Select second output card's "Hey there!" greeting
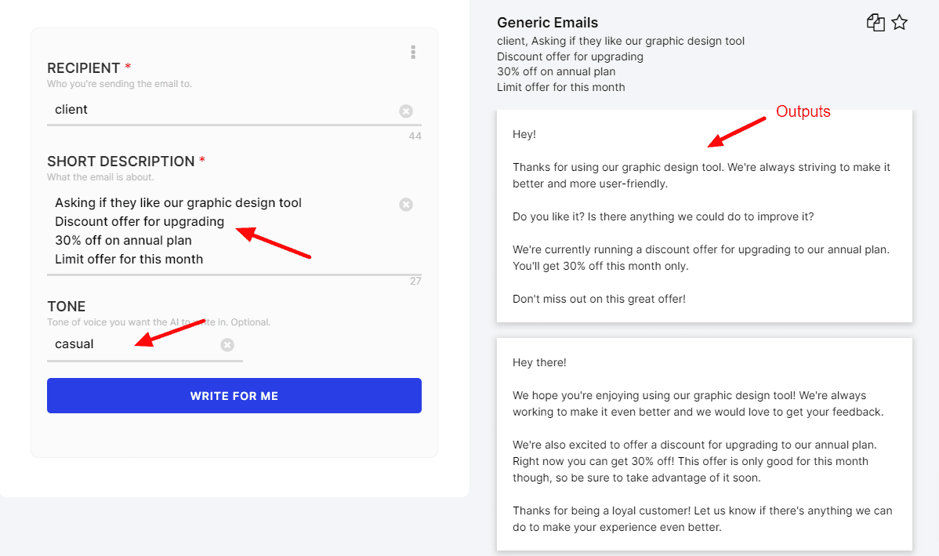The image size is (939, 556). pyautogui.click(x=539, y=362)
